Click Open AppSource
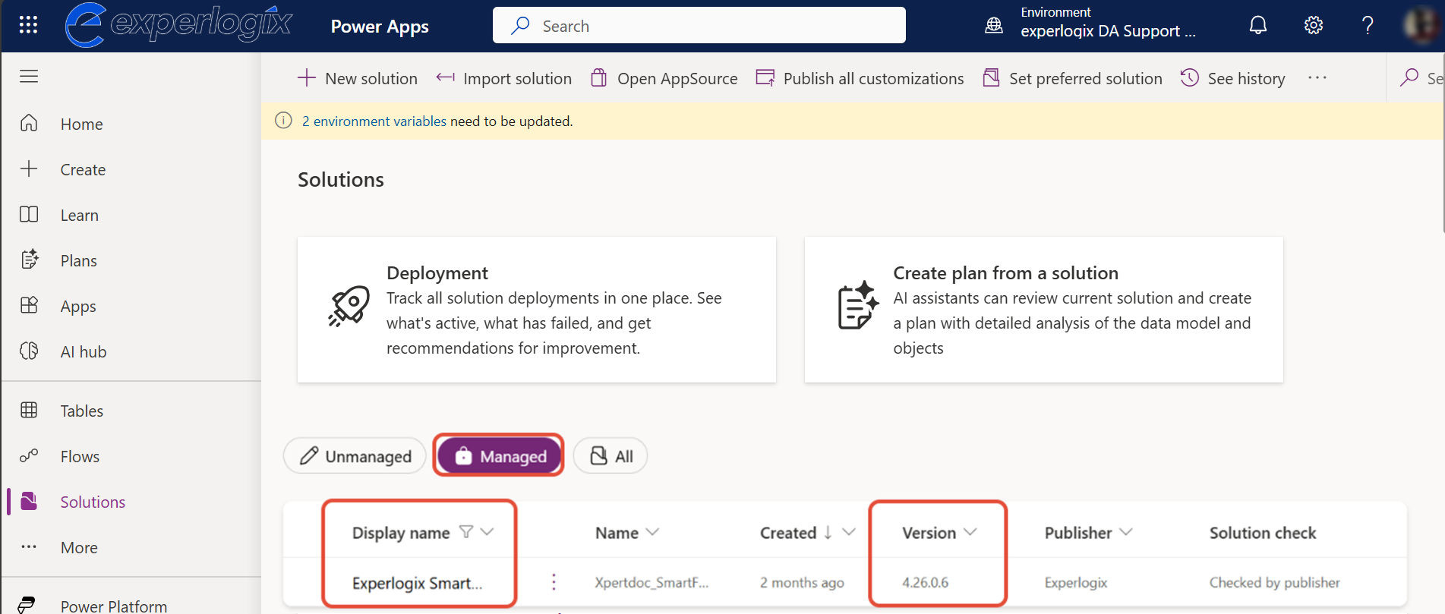This screenshot has height=614, width=1445. (664, 78)
